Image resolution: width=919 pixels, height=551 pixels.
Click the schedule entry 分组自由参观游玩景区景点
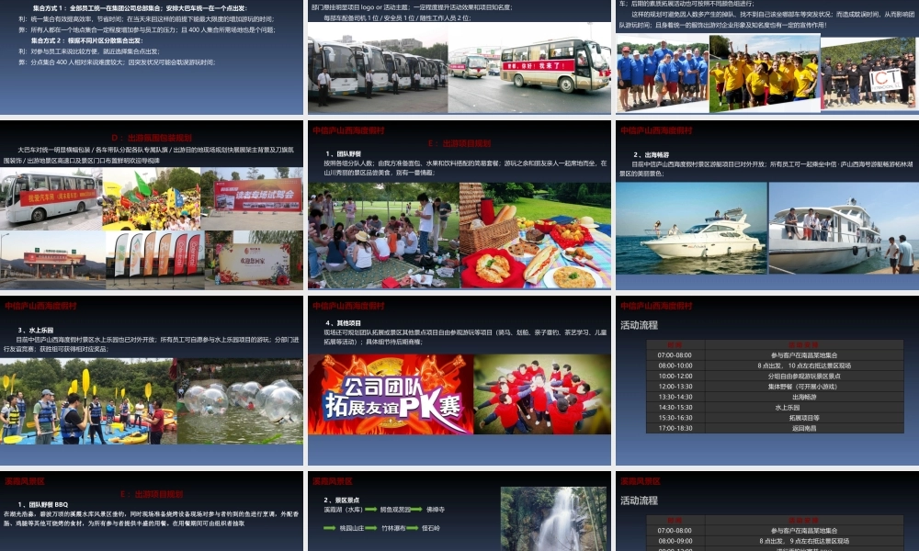[804, 376]
